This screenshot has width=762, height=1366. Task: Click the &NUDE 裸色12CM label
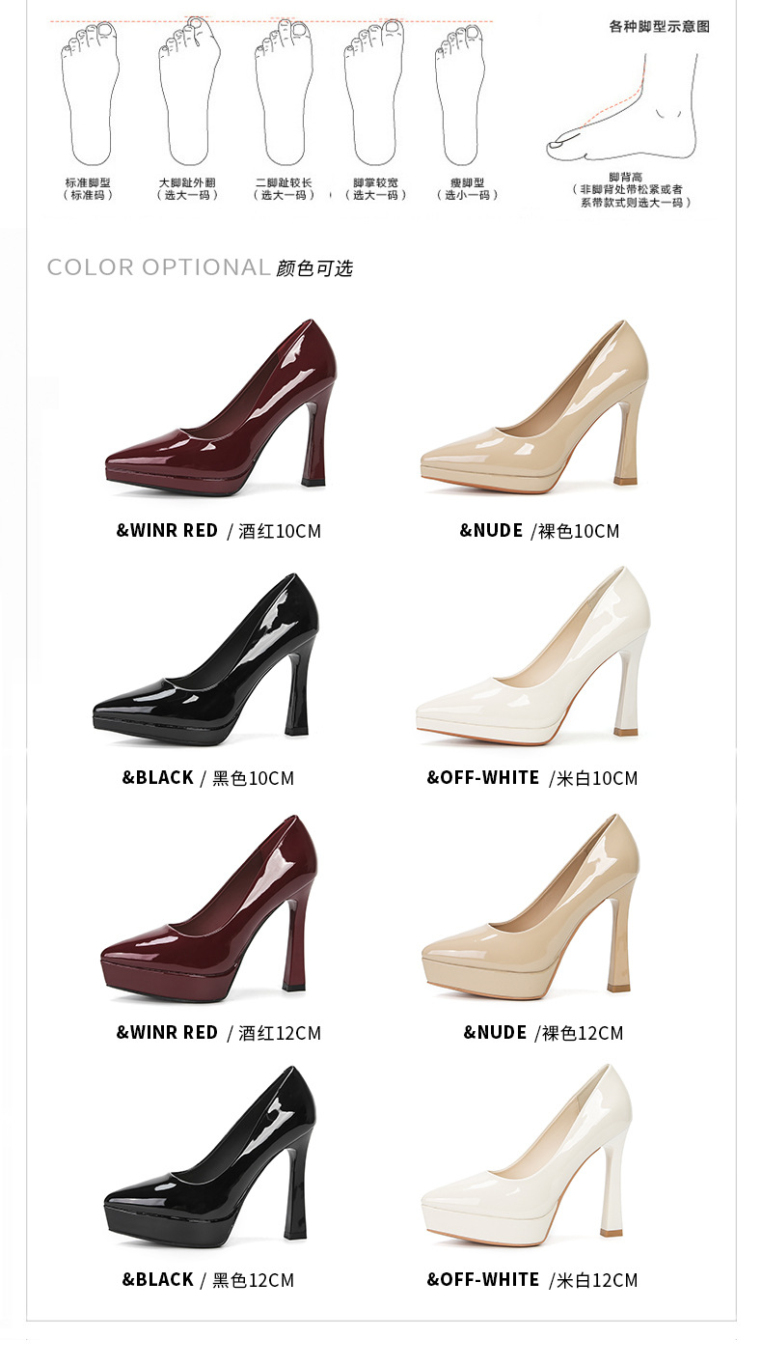pos(543,1033)
